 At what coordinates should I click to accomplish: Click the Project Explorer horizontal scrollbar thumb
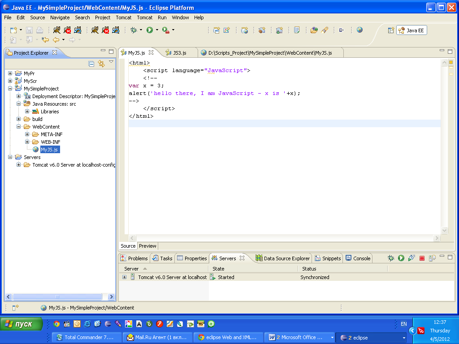[x=57, y=297]
